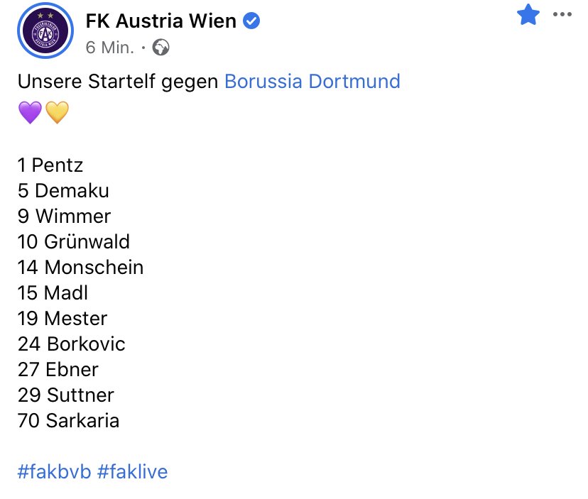Select the 24 Borkovic lineup line
This screenshot has width=588, height=499.
[71, 344]
